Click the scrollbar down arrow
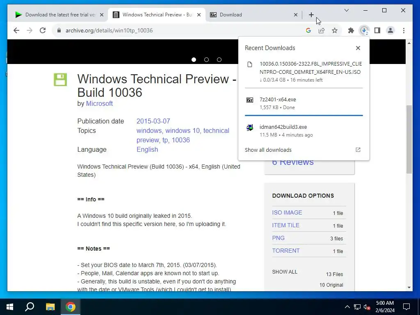 click(409, 288)
